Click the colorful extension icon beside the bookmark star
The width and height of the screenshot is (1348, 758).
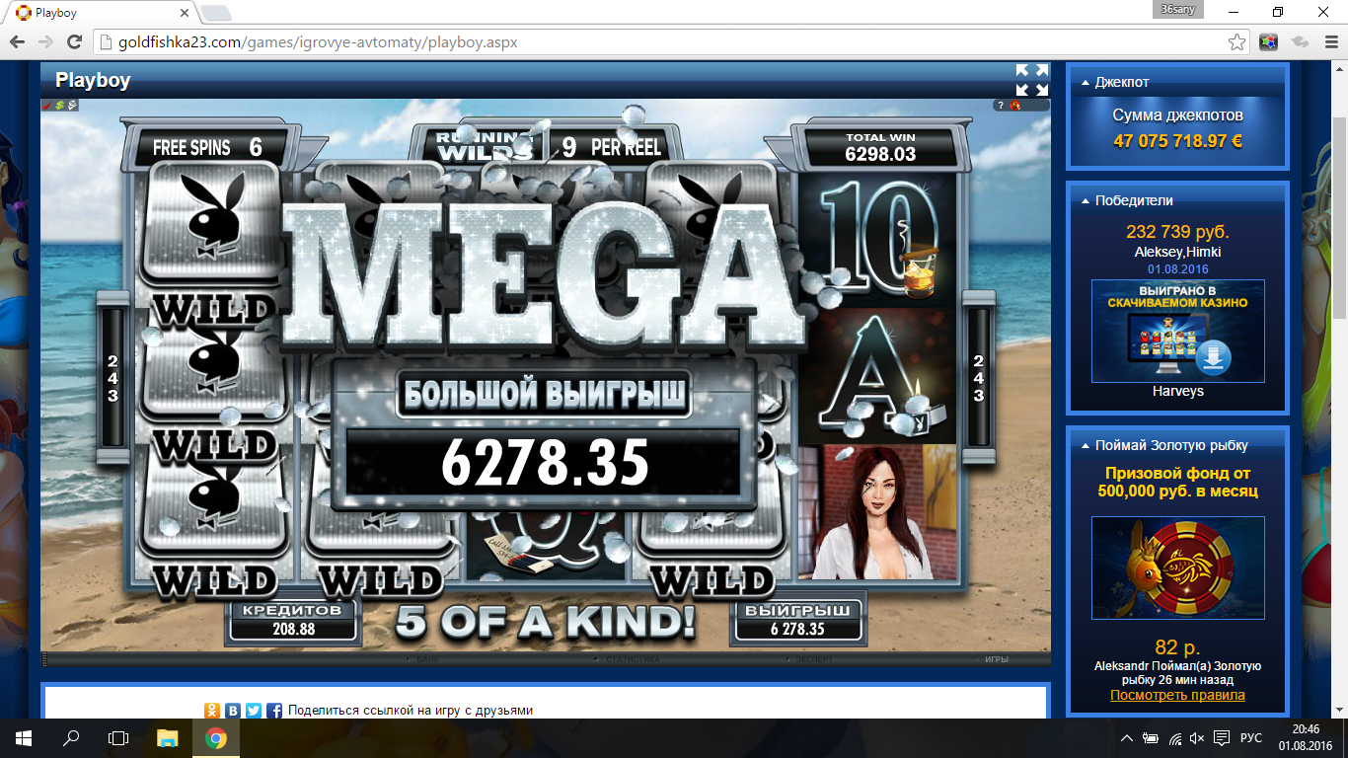pyautogui.click(x=1269, y=42)
